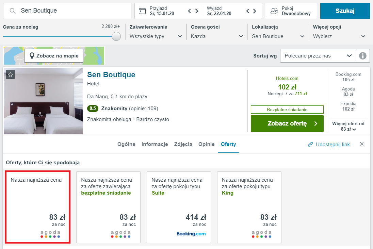Click Booking.com logo in Suite card

click(x=191, y=234)
